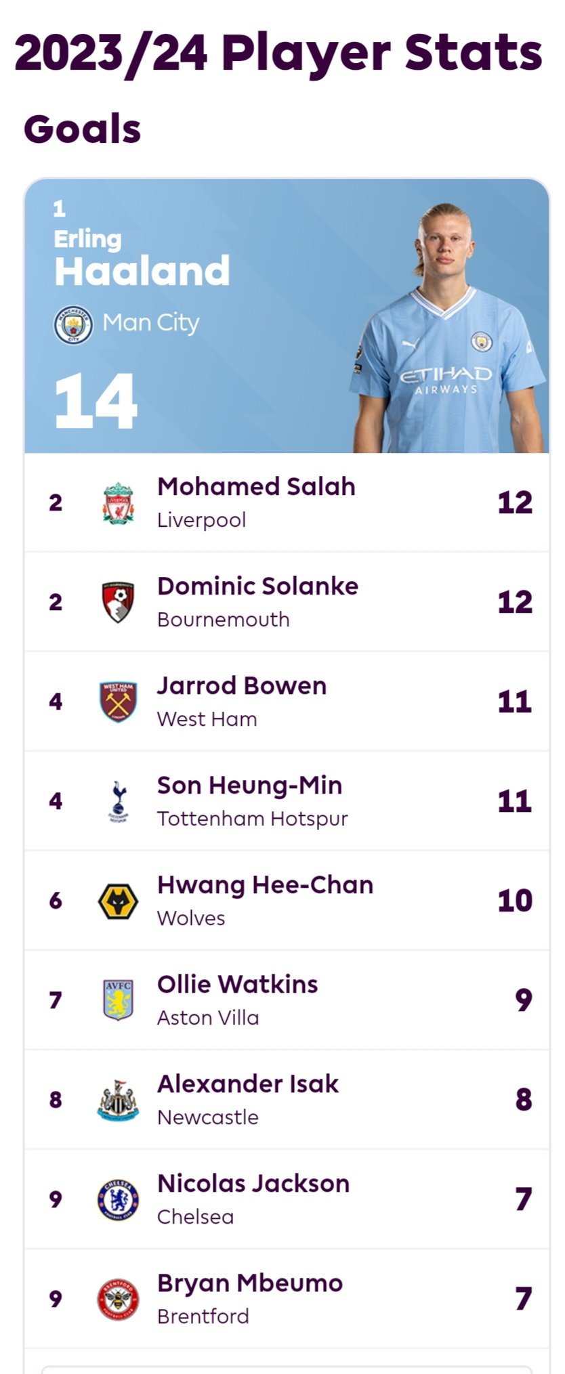Open Ollie Watkins player page
565x1374 pixels.
pyautogui.click(x=237, y=984)
